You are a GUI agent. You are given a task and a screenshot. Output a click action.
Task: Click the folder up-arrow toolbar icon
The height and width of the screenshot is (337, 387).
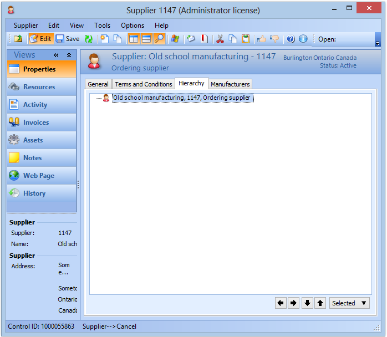[18, 39]
